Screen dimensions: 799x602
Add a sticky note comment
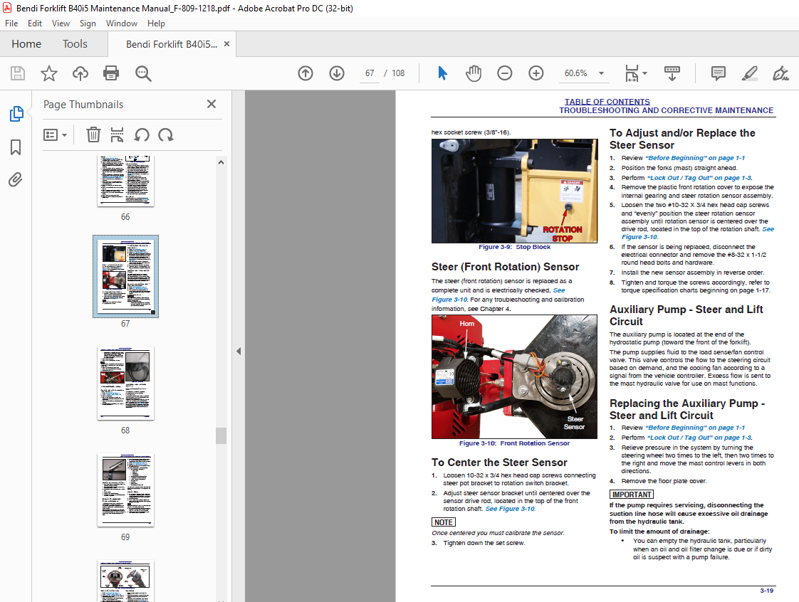[x=718, y=73]
